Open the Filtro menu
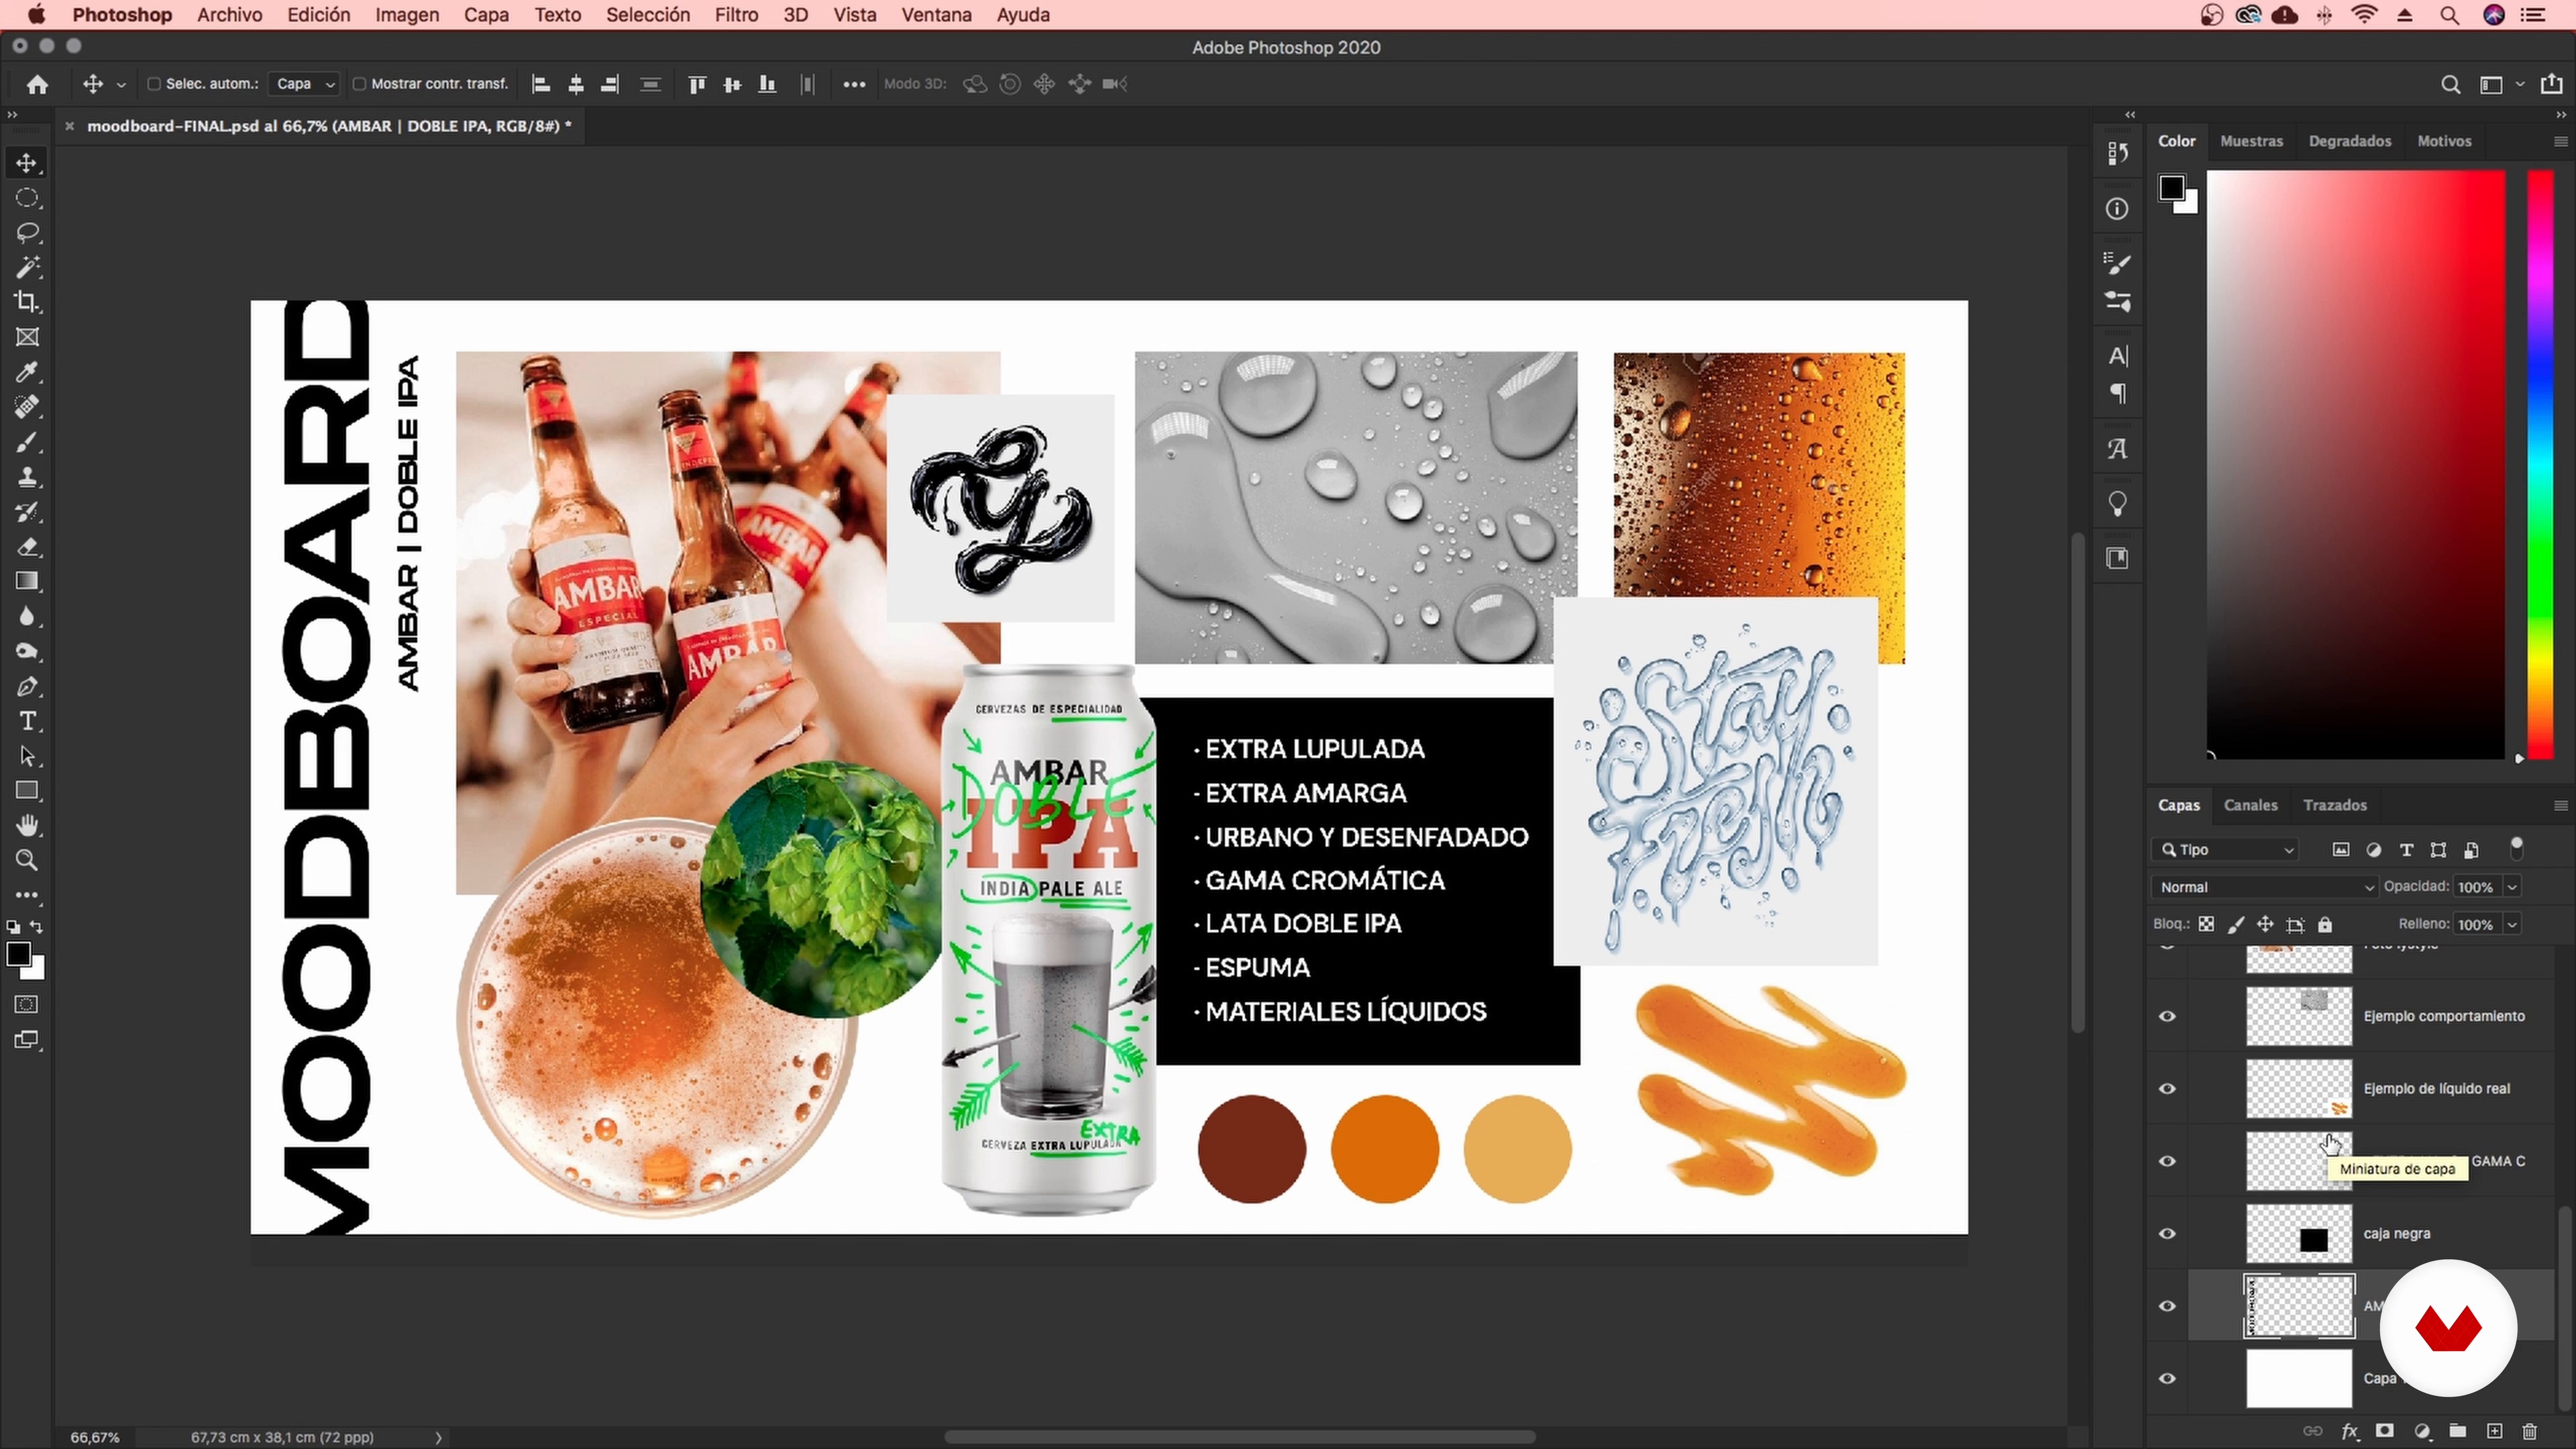 (736, 15)
